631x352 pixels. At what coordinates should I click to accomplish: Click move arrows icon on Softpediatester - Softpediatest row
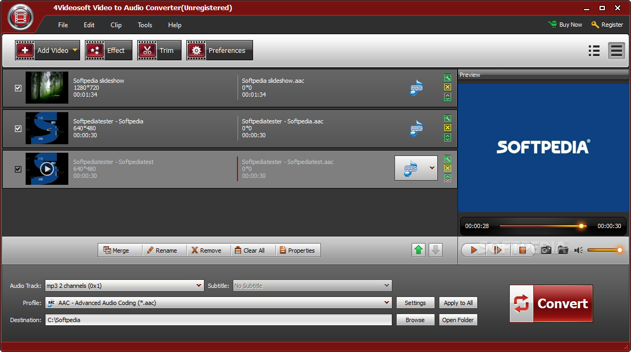(x=447, y=178)
